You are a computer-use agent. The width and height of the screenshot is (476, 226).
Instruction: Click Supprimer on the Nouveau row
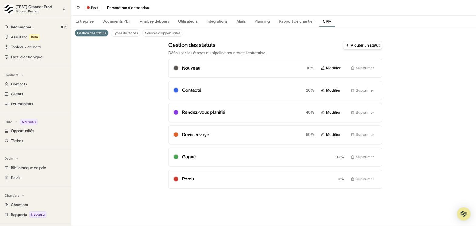point(362,68)
